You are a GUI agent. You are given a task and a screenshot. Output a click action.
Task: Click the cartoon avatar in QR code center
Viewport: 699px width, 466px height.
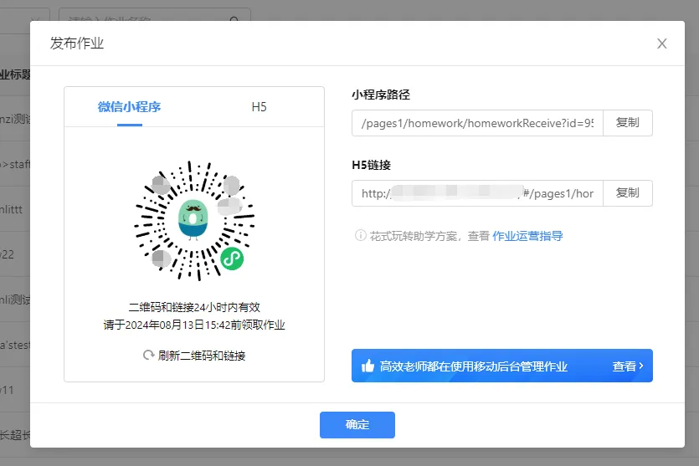[x=194, y=218]
